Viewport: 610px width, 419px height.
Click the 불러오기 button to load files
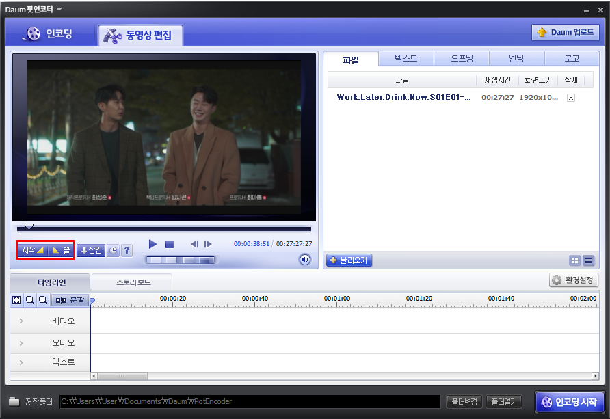[x=349, y=260]
